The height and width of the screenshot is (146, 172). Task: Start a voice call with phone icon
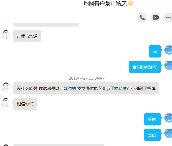coord(142,17)
